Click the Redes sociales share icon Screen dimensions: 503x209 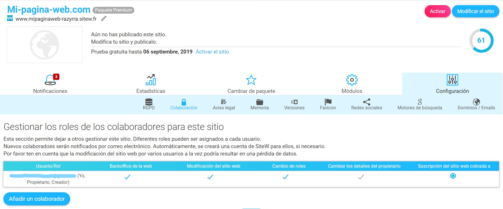[367, 102]
